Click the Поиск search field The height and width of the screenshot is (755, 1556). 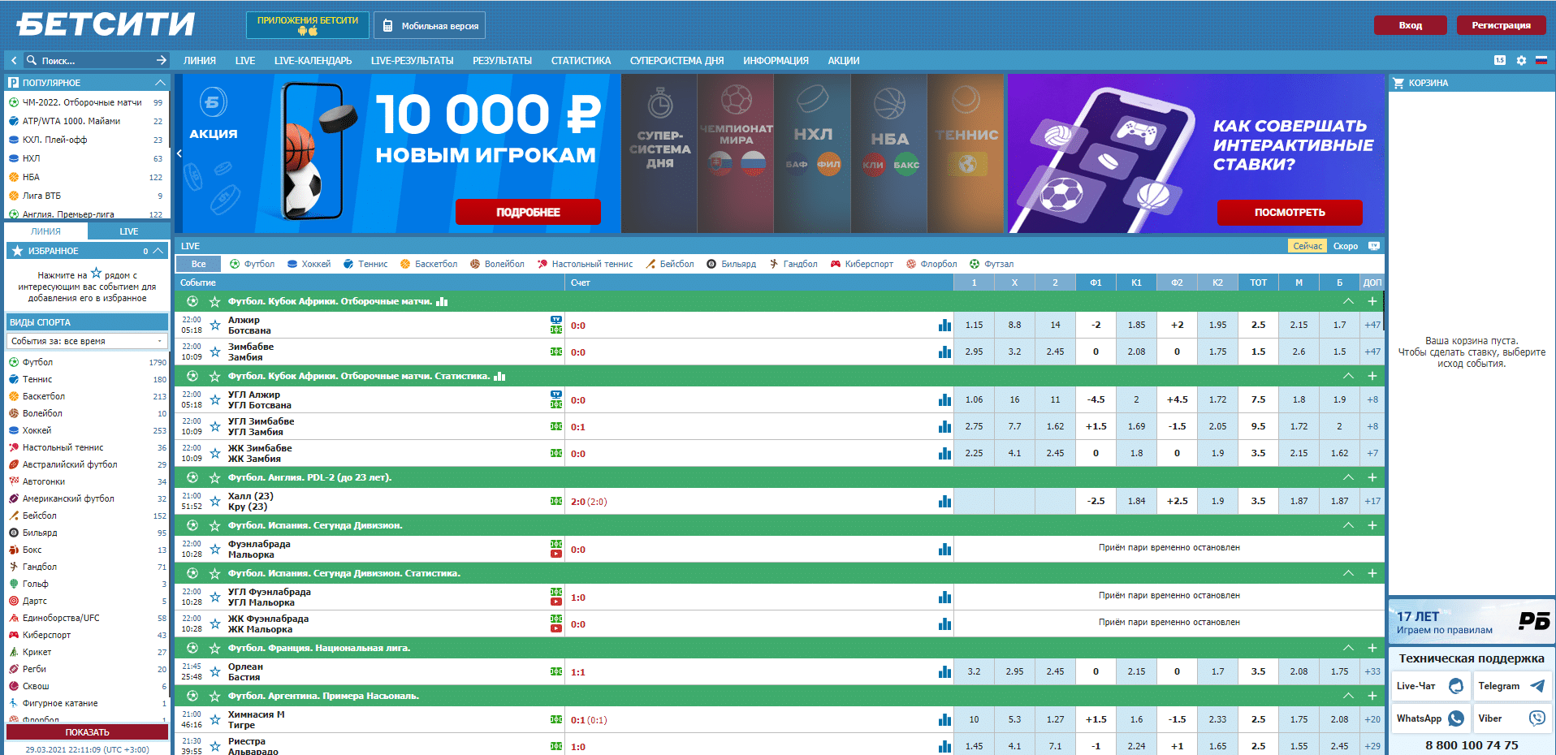96,60
